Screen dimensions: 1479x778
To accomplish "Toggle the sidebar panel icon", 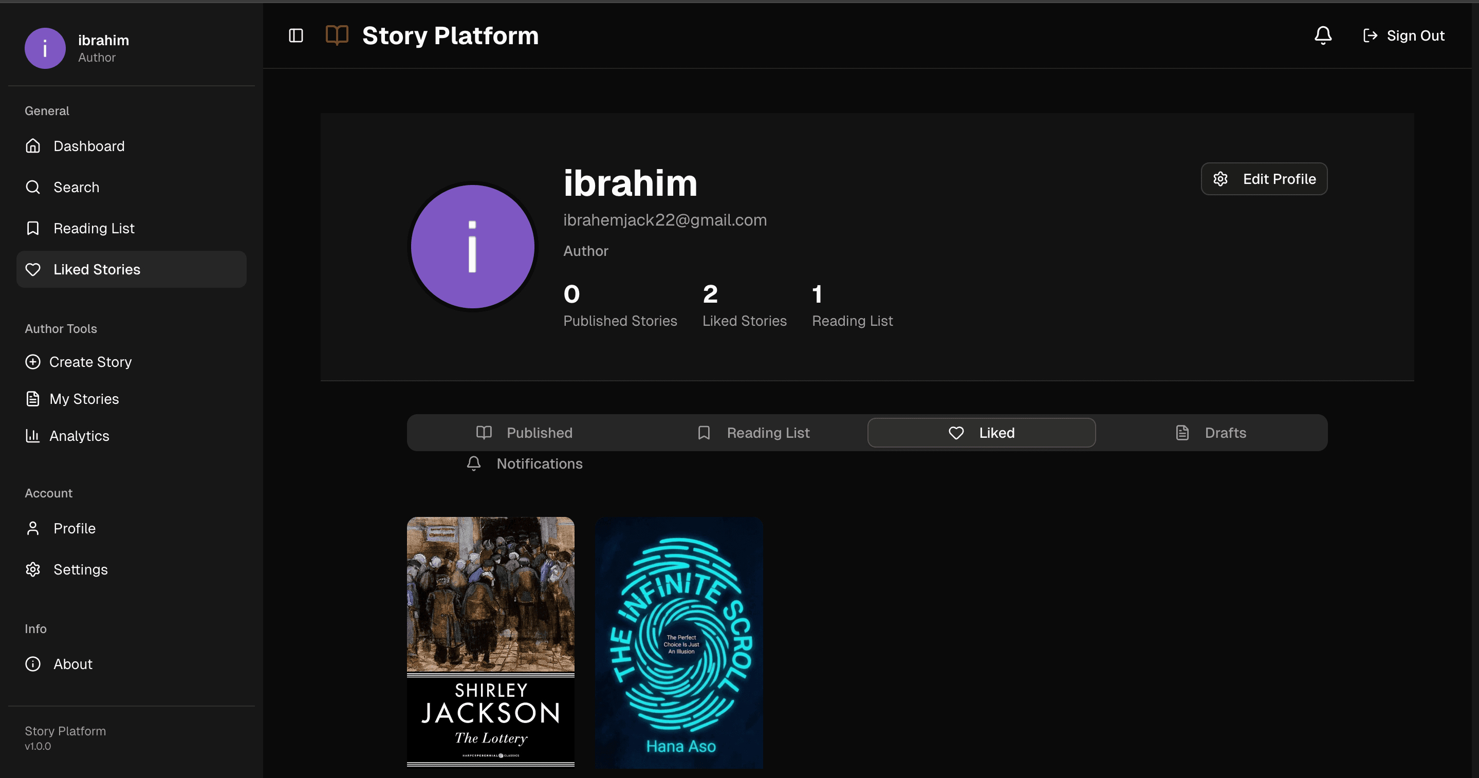I will tap(295, 35).
